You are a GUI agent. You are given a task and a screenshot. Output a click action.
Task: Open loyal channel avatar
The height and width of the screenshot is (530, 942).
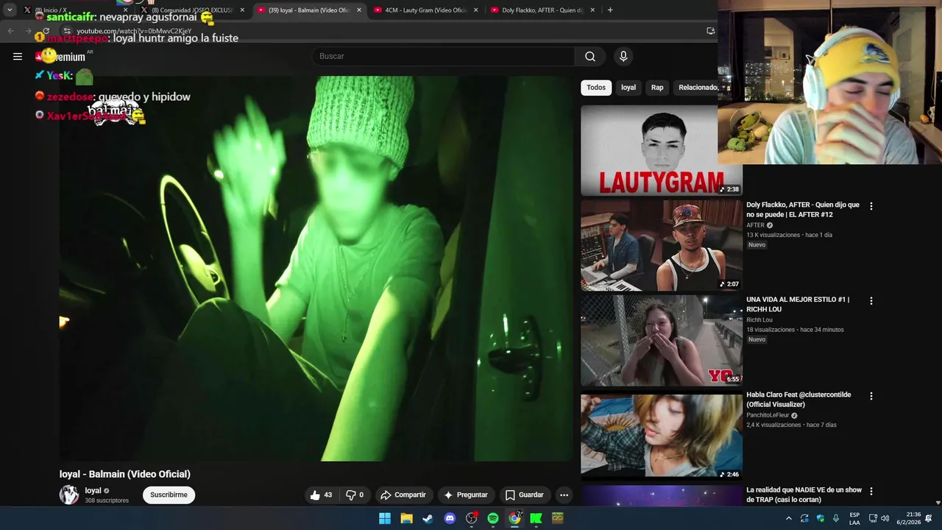click(69, 495)
